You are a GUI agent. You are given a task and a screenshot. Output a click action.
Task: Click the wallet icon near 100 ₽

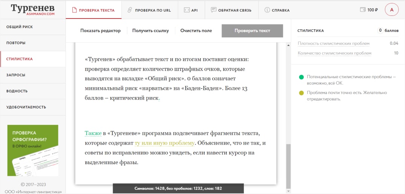[363, 10]
